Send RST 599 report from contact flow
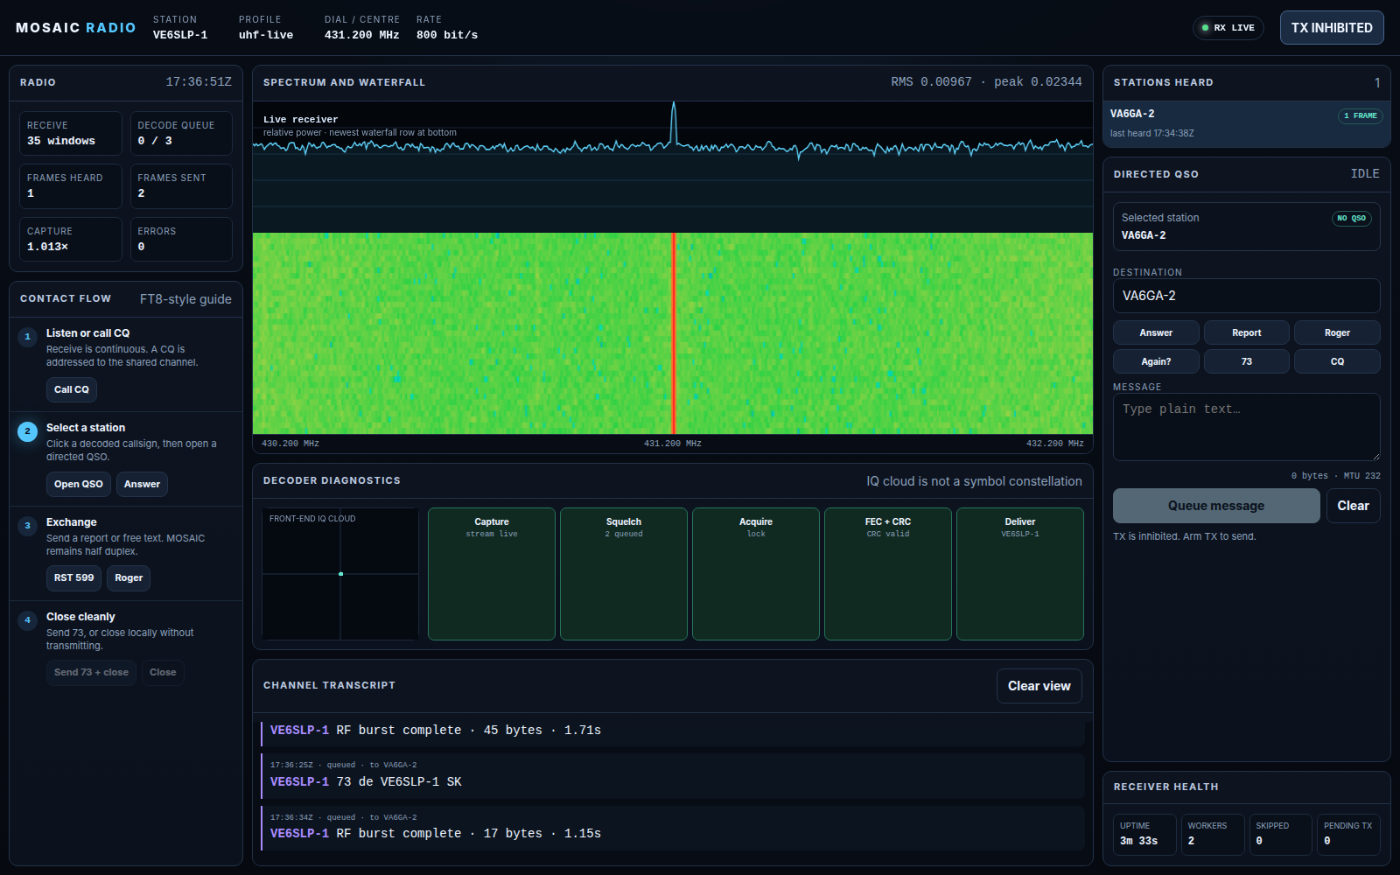The image size is (1400, 875). (x=73, y=577)
